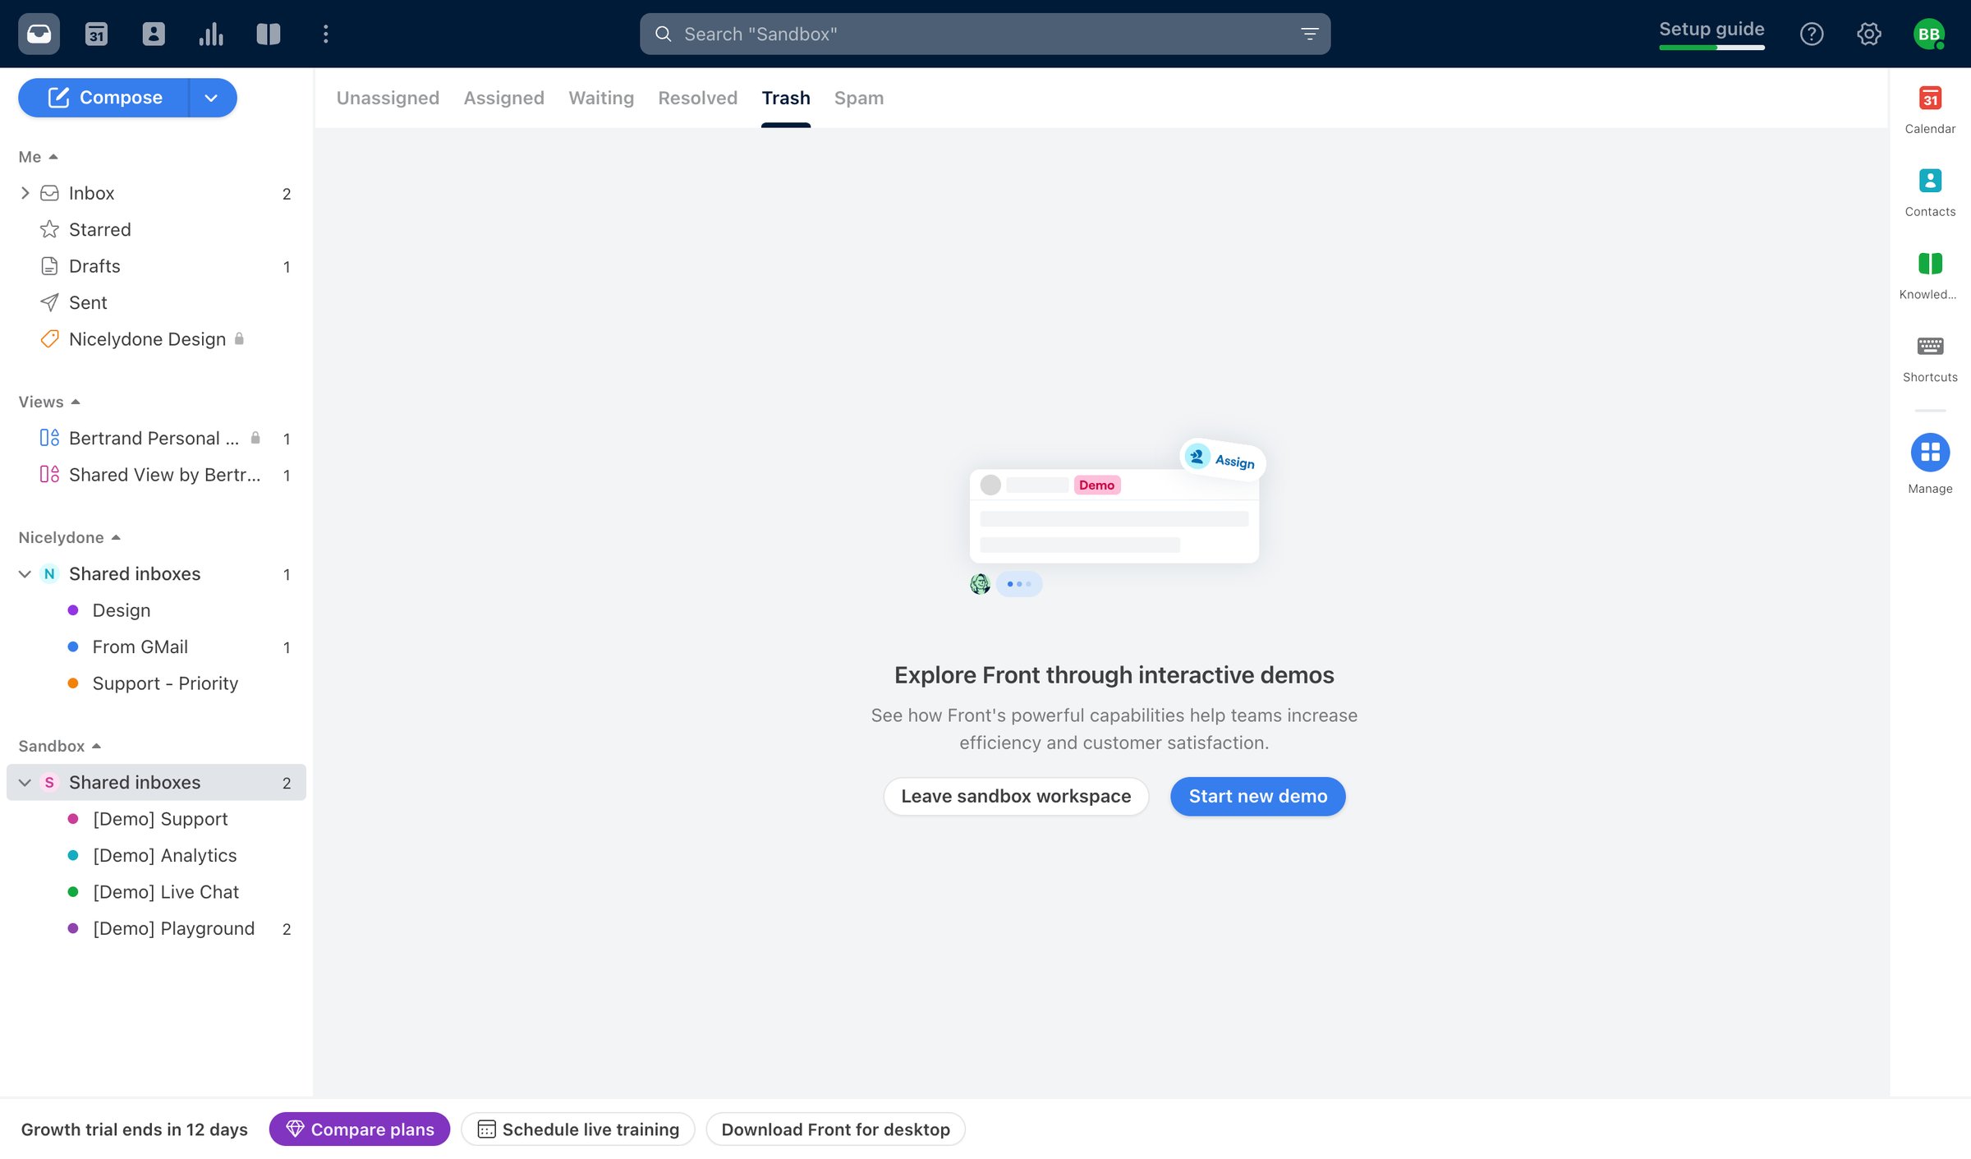The image size is (1971, 1159).
Task: Select [Demo] Support inbox
Action: (156, 819)
